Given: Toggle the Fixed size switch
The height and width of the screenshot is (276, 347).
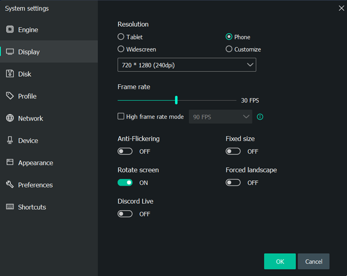Looking at the screenshot, I should (233, 151).
